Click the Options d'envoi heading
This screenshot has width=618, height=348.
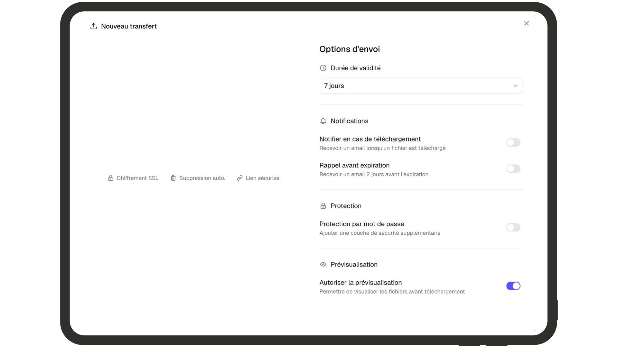[x=350, y=49]
